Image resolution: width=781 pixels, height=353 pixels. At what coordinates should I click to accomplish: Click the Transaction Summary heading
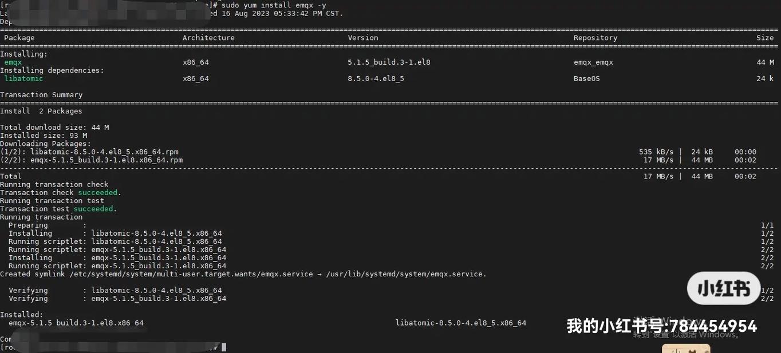click(x=41, y=95)
